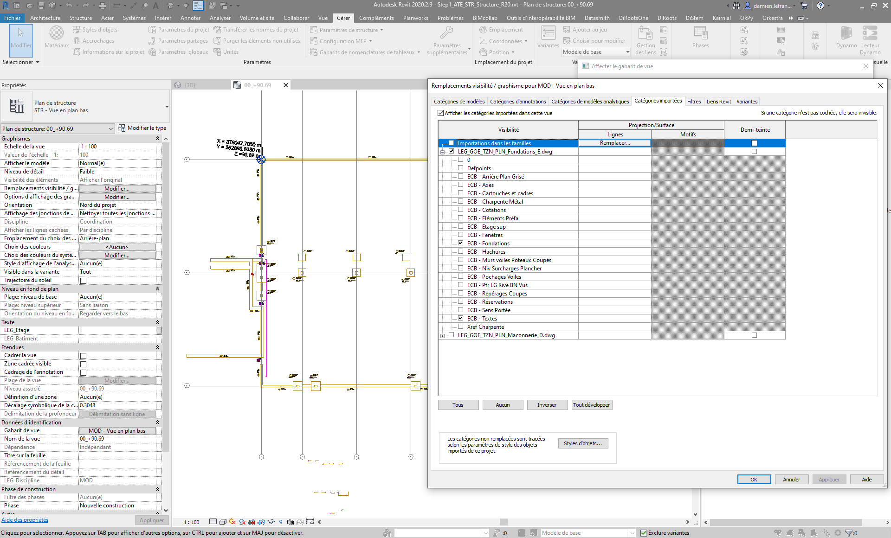891x538 pixels.
Task: Click the Paramètres supplémentaires wrench icon
Action: tap(446, 33)
